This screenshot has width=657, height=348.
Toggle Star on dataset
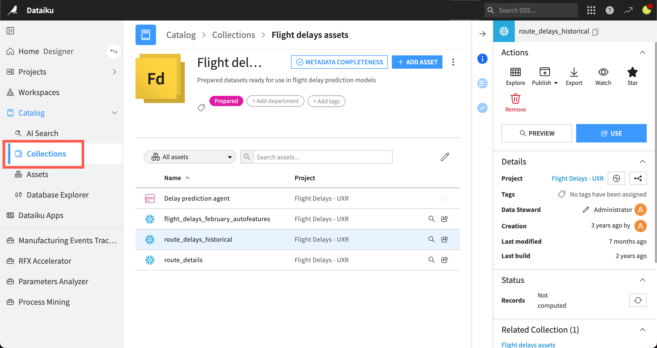pos(633,76)
